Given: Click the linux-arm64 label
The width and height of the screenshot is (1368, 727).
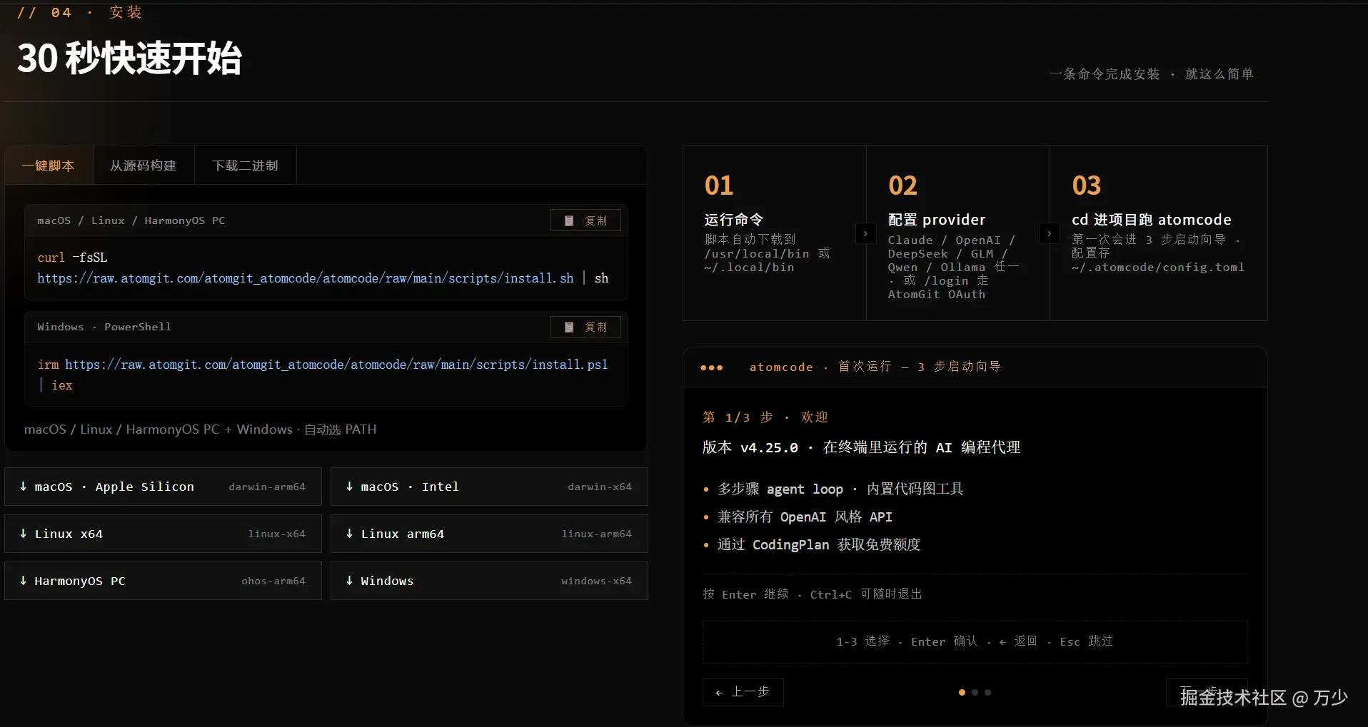Looking at the screenshot, I should [x=596, y=534].
